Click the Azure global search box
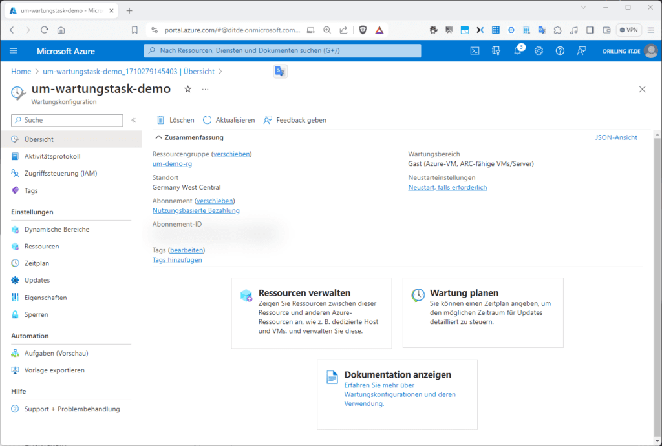This screenshot has width=662, height=446. [x=283, y=50]
